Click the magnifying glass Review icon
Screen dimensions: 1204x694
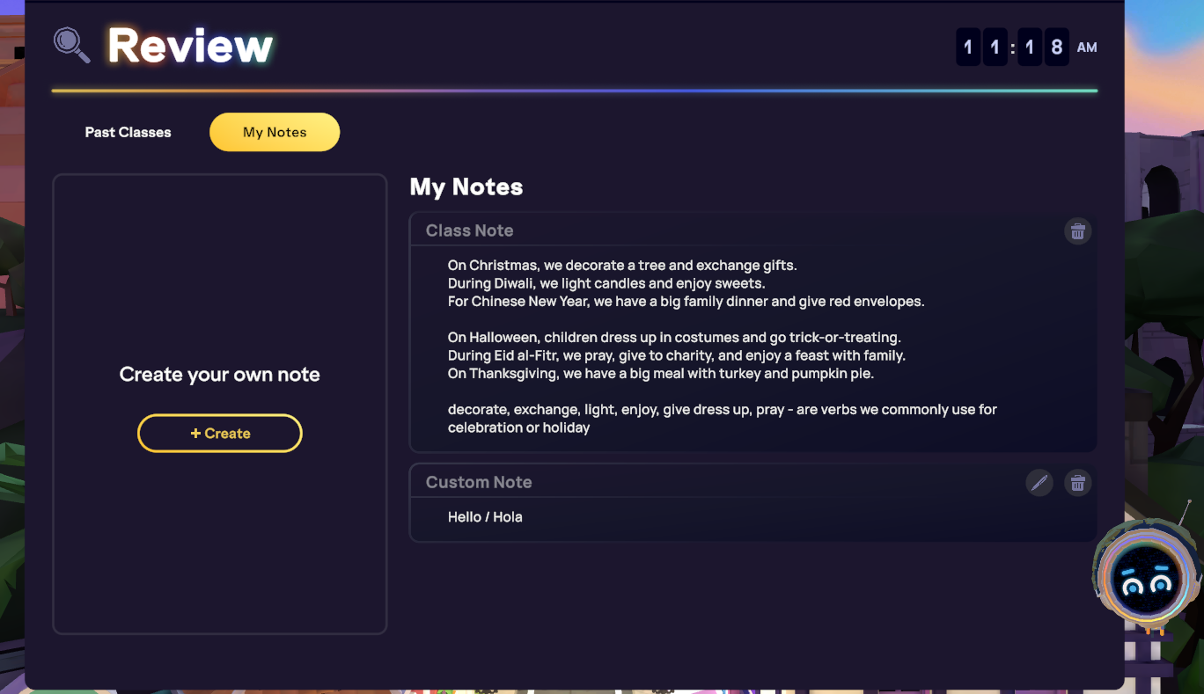click(71, 45)
